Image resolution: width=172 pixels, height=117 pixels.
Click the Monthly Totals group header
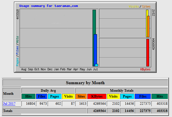tap(122, 91)
